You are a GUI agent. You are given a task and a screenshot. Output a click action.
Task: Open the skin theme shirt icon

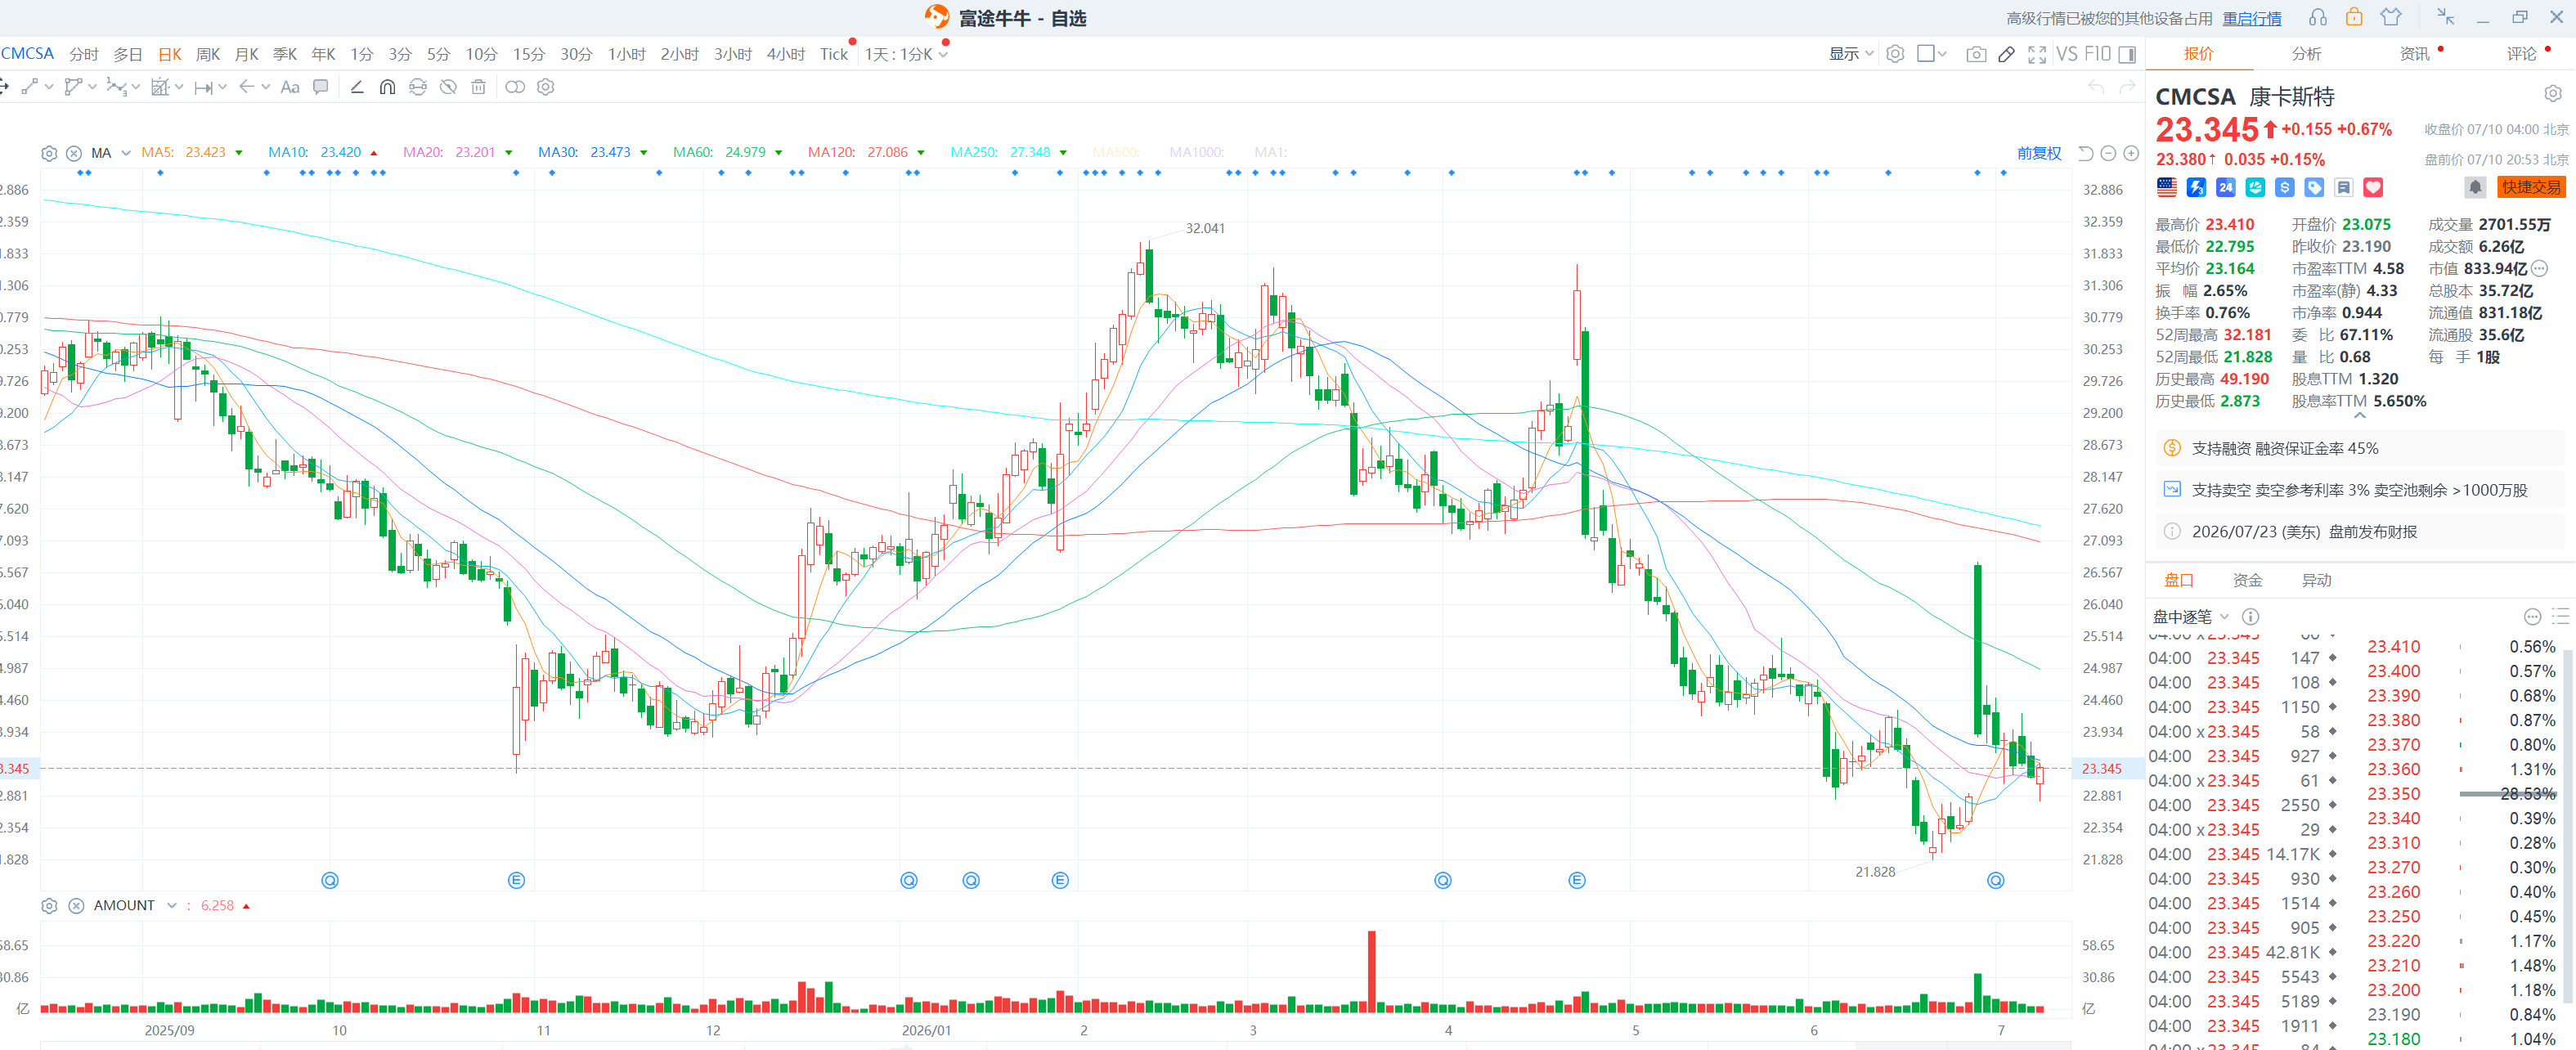pyautogui.click(x=2391, y=17)
